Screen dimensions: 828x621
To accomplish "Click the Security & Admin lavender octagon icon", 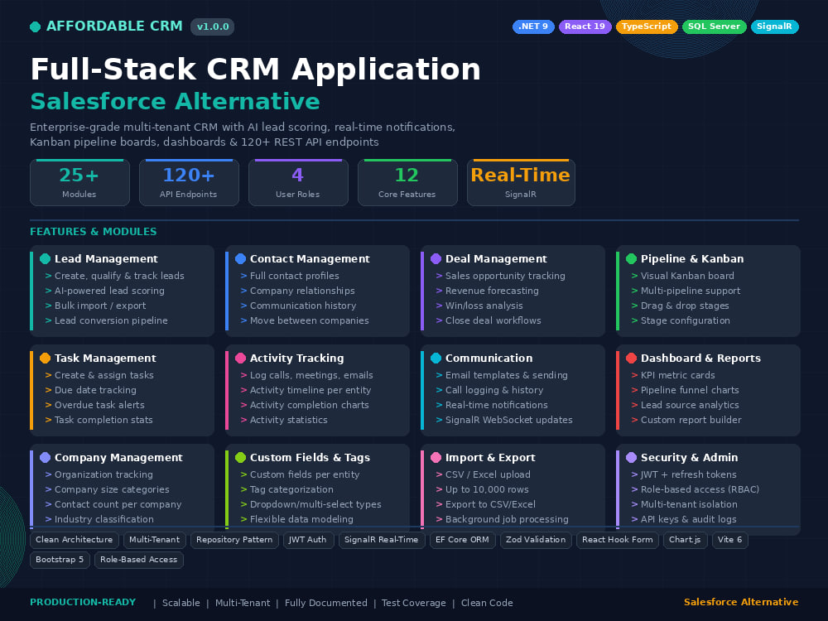I will point(631,457).
